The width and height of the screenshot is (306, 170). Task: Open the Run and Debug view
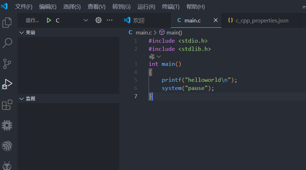(x=7, y=84)
